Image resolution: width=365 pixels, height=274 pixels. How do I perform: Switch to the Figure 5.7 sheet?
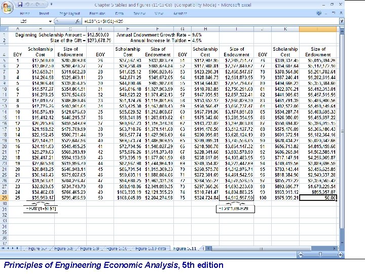[37, 249]
